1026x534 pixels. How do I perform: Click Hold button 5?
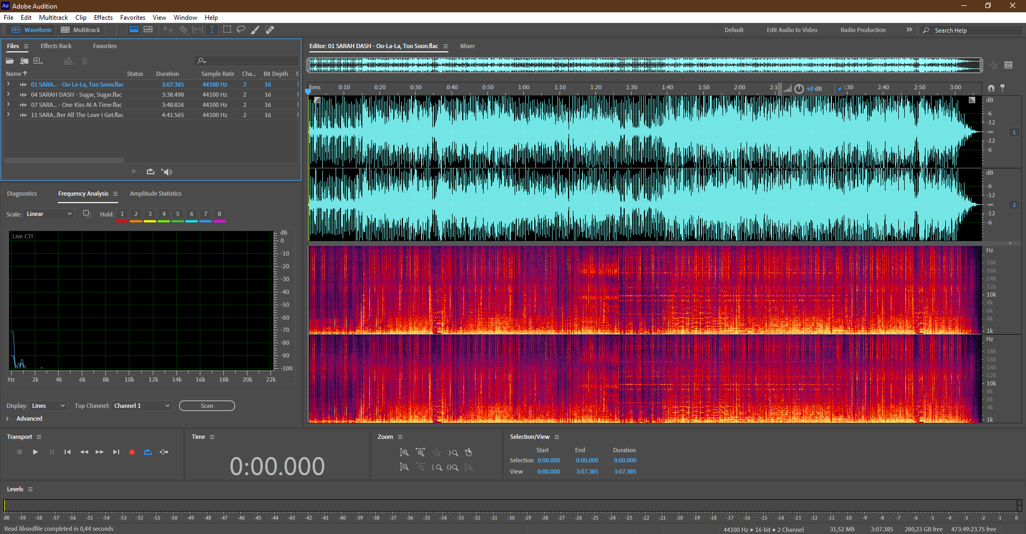click(177, 214)
